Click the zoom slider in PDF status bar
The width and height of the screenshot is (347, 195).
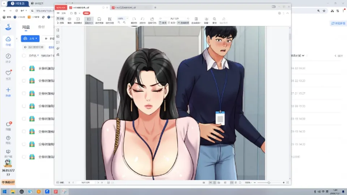[x=269, y=183]
